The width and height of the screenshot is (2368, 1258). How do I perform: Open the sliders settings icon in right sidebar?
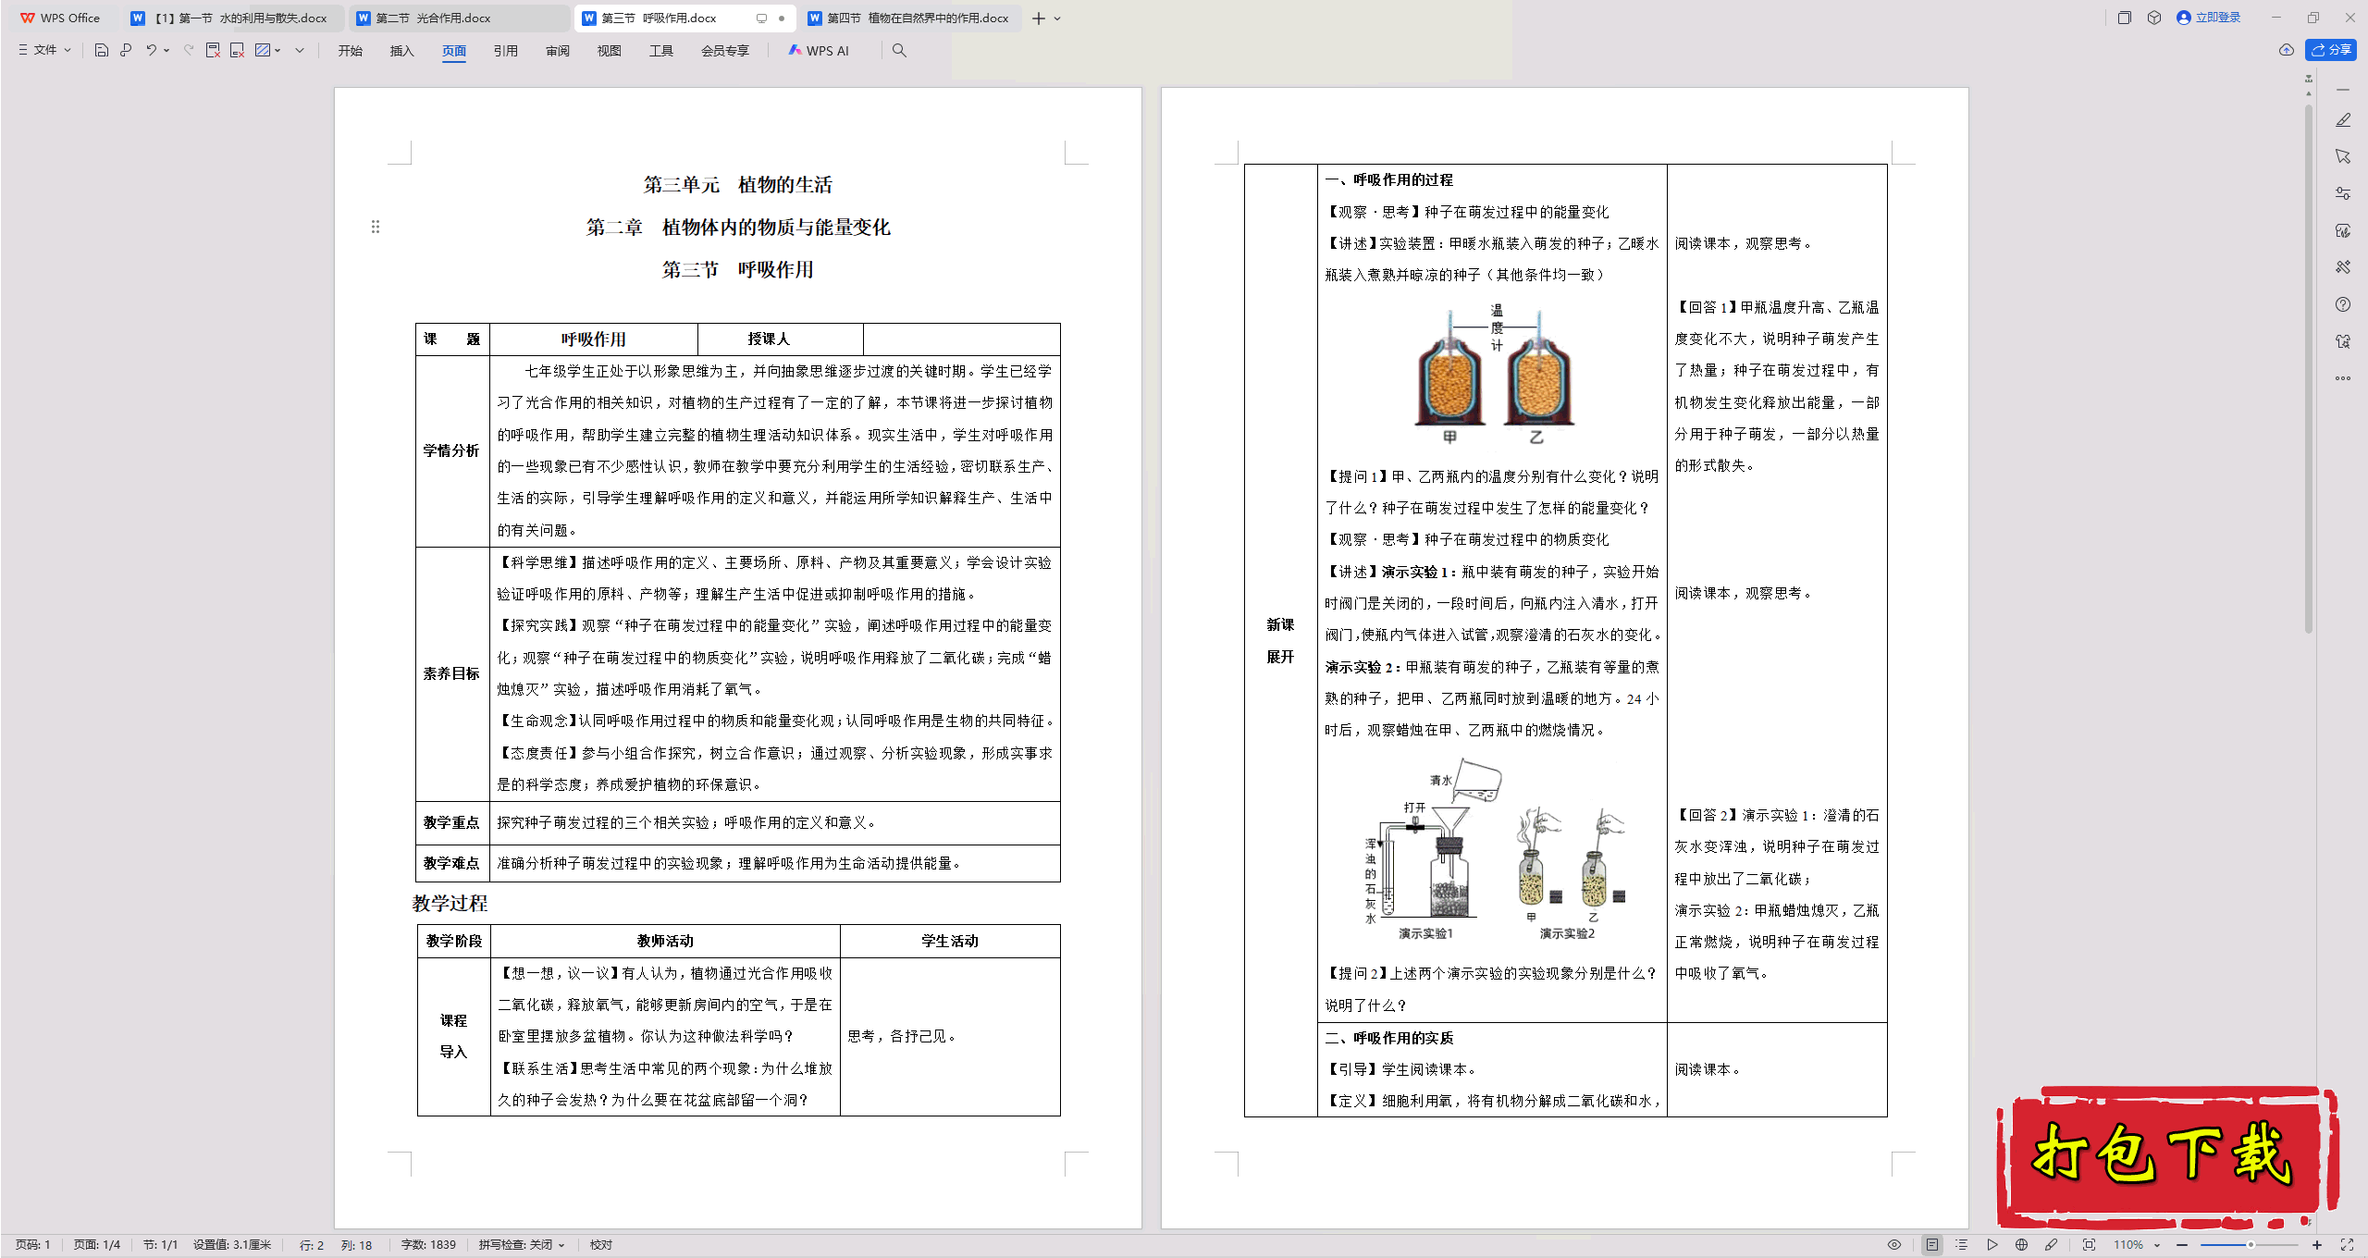click(x=2343, y=193)
